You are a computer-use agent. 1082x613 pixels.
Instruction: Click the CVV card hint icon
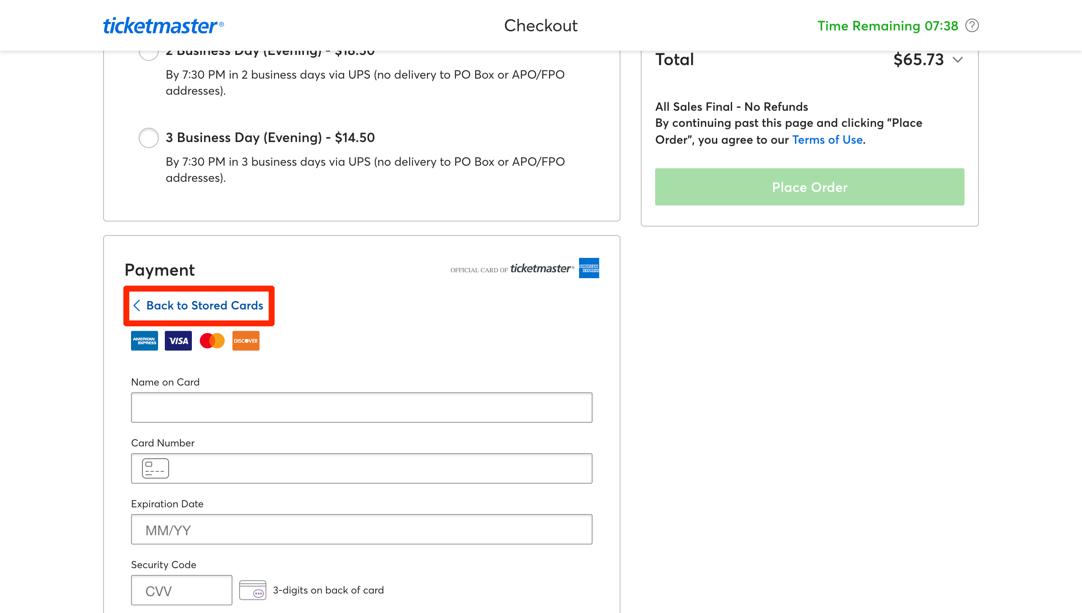tap(252, 590)
